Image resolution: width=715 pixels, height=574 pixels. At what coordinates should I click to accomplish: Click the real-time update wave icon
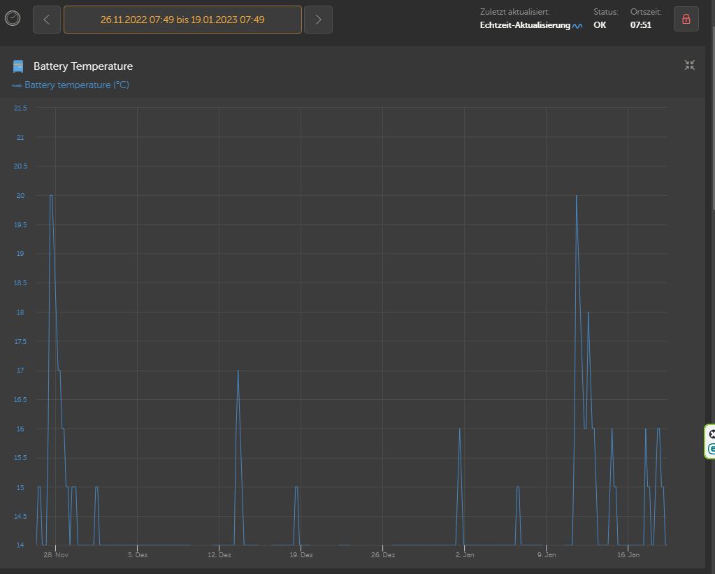577,26
